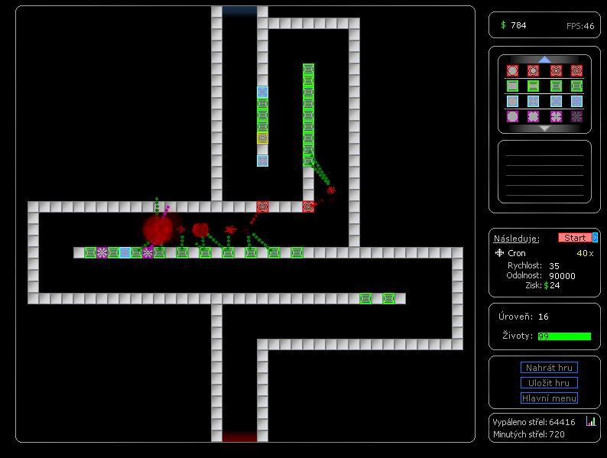Click the Zisk reward $24
Viewport: 607px width, 458px height.
[552, 285]
